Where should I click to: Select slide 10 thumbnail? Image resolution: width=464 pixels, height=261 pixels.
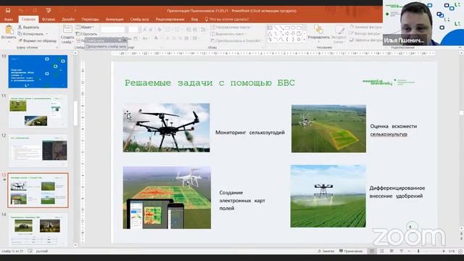pos(38,71)
